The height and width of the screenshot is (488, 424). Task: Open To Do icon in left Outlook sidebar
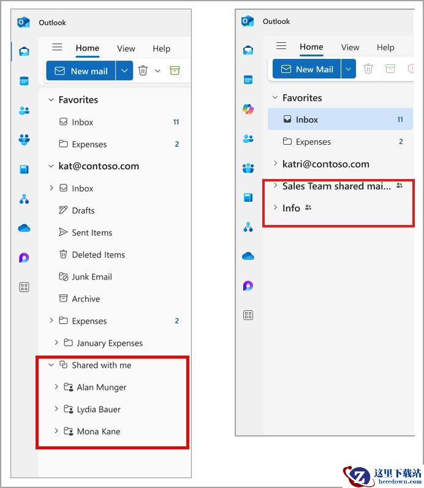click(x=24, y=169)
